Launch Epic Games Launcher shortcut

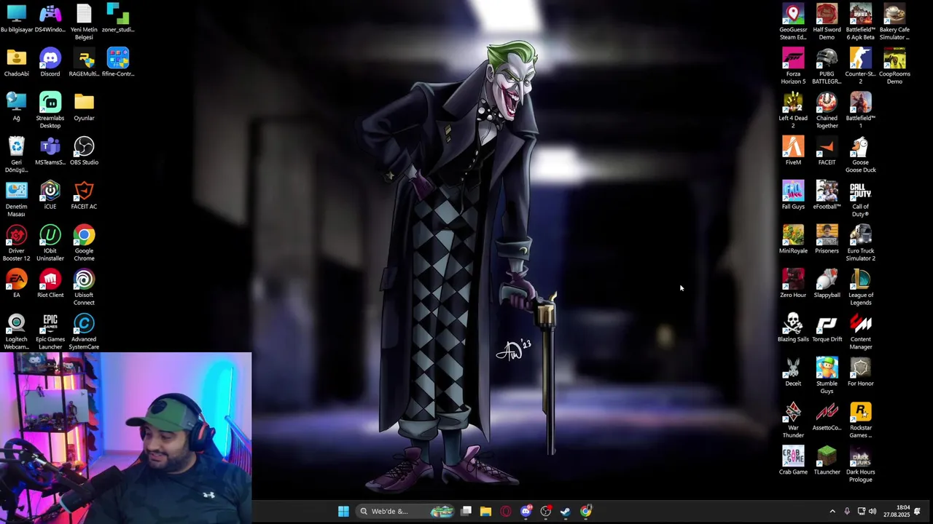pos(50,331)
